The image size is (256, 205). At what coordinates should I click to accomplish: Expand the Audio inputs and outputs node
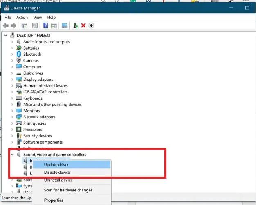tap(12, 42)
